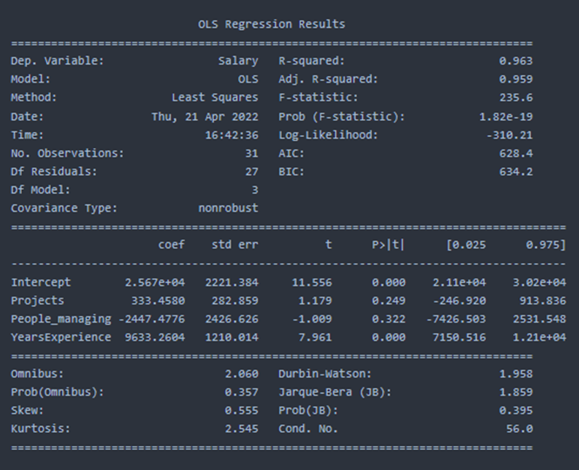Select the Prob (F-statistic) value 1.82e-19

(x=505, y=116)
